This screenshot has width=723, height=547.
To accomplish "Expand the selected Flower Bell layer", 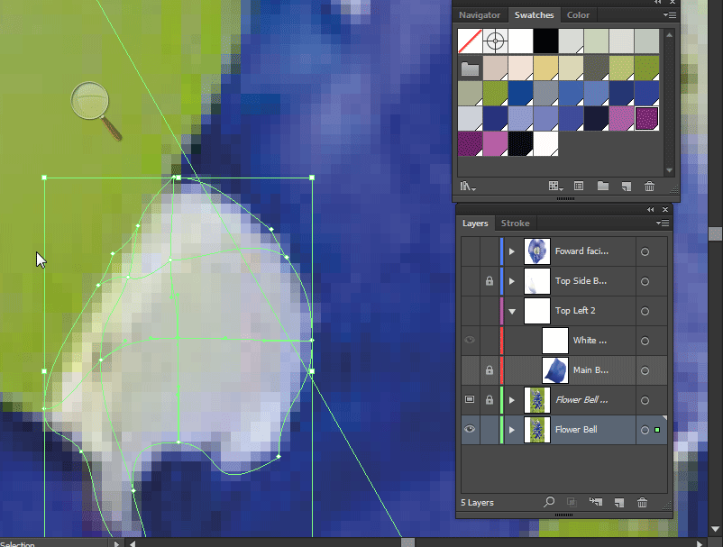I will pyautogui.click(x=512, y=430).
